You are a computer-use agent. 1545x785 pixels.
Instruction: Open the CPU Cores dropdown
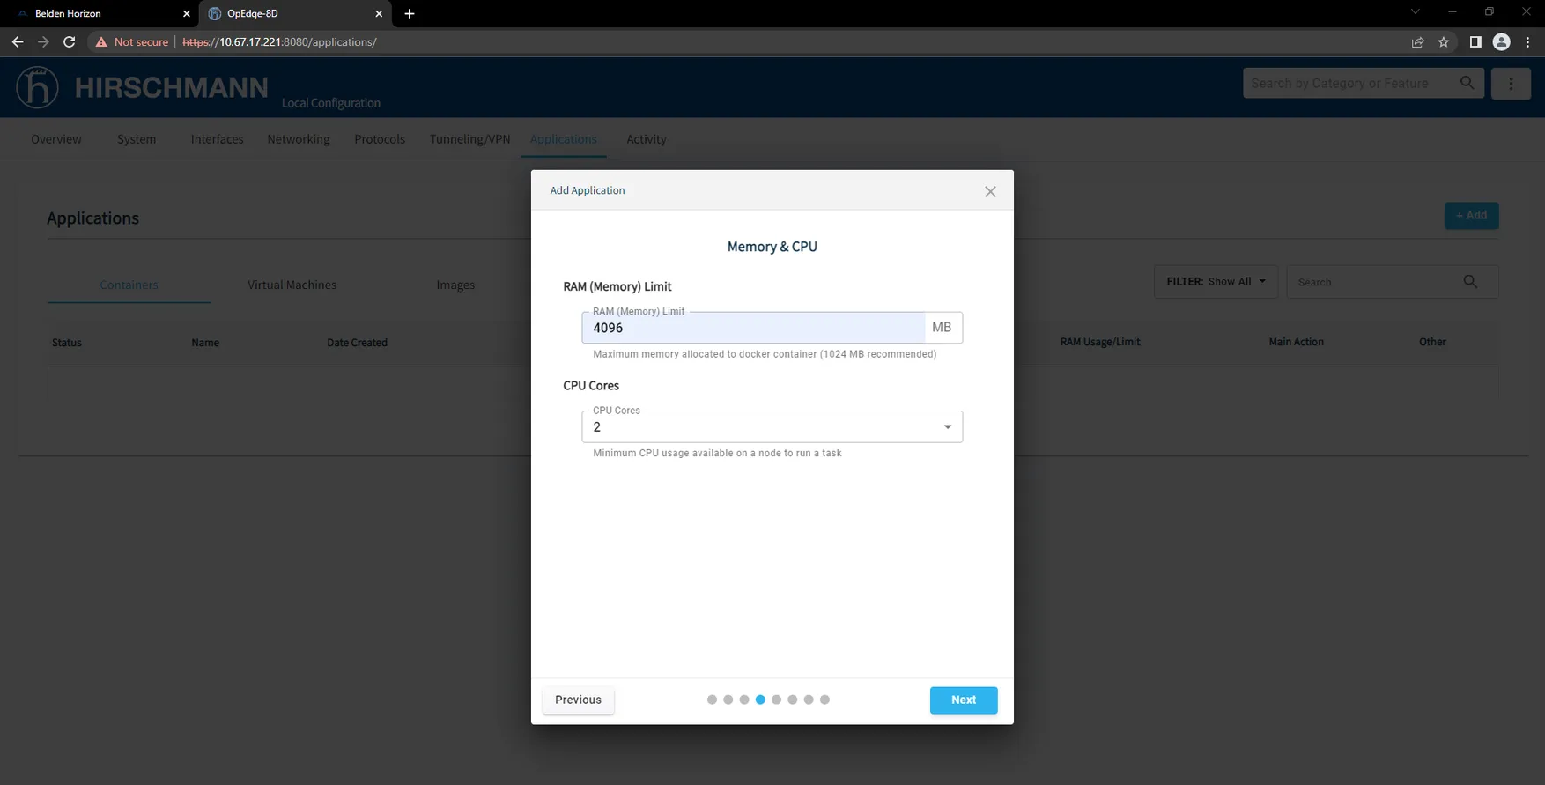pyautogui.click(x=772, y=427)
